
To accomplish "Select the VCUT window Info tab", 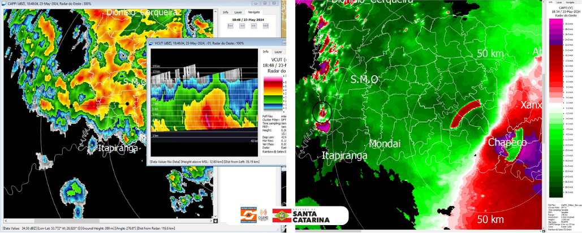I will click(265, 52).
